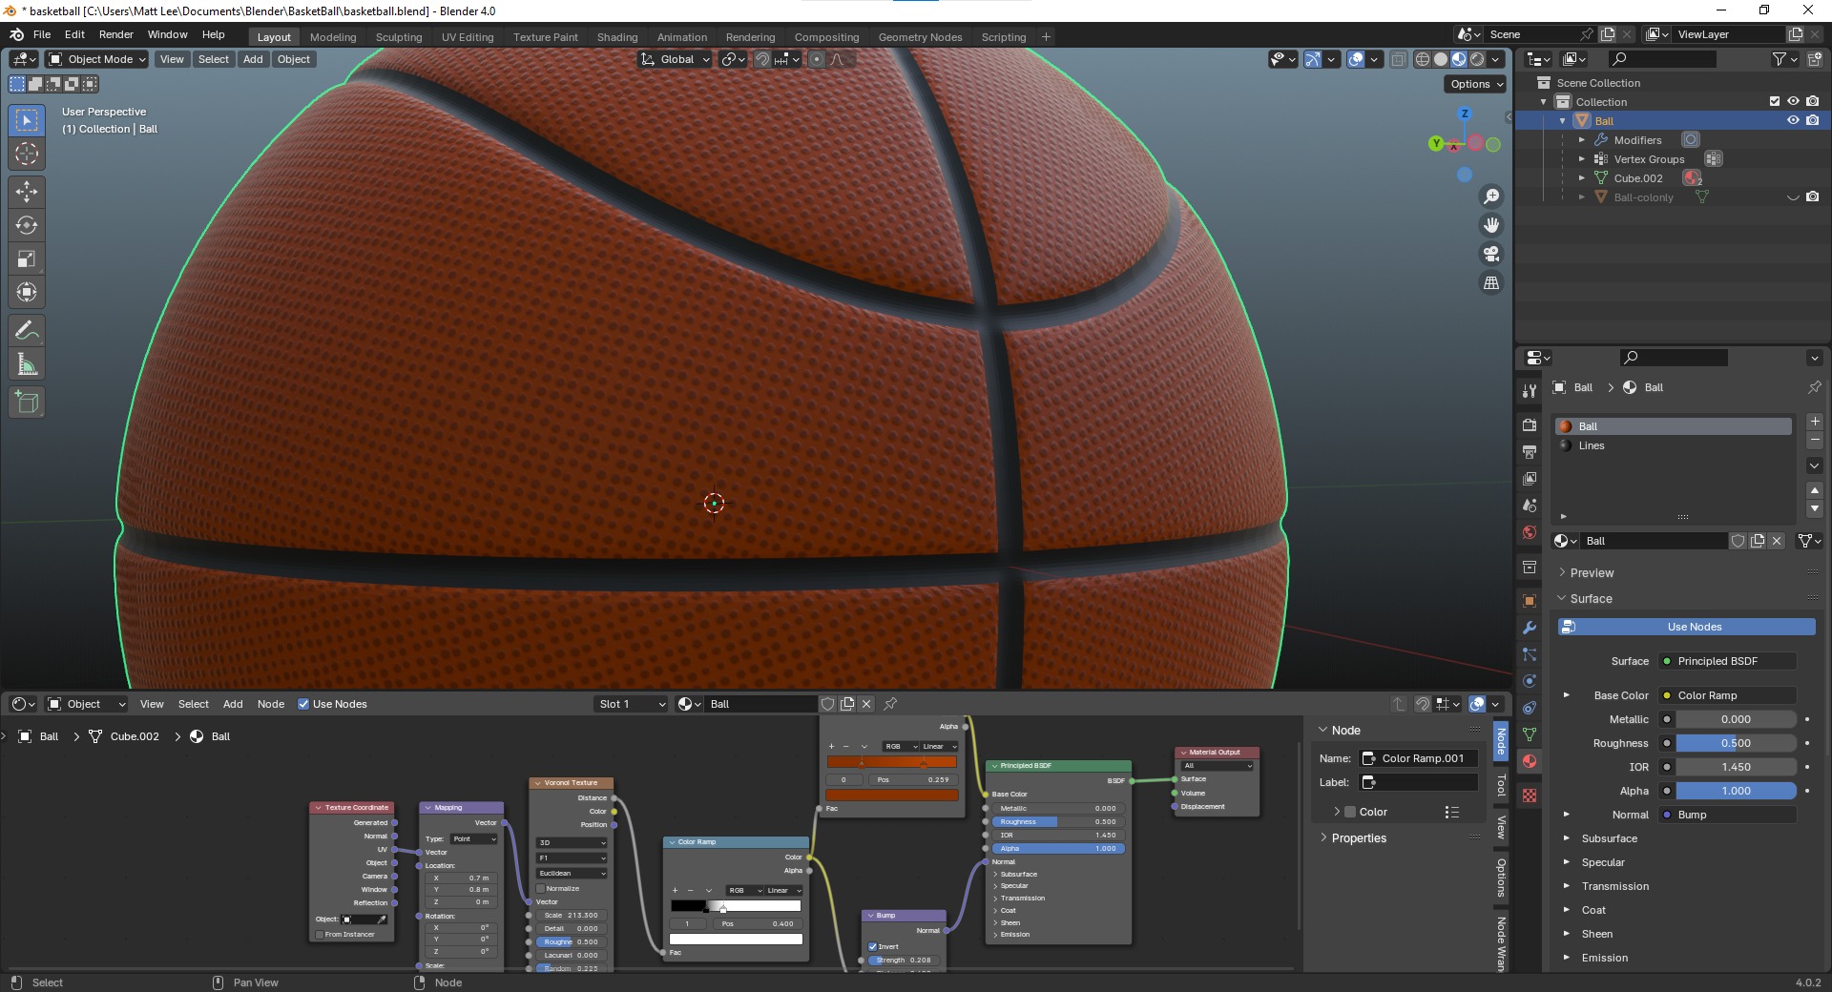
Task: Toggle Use Nodes checkbox in node editor
Action: click(303, 704)
